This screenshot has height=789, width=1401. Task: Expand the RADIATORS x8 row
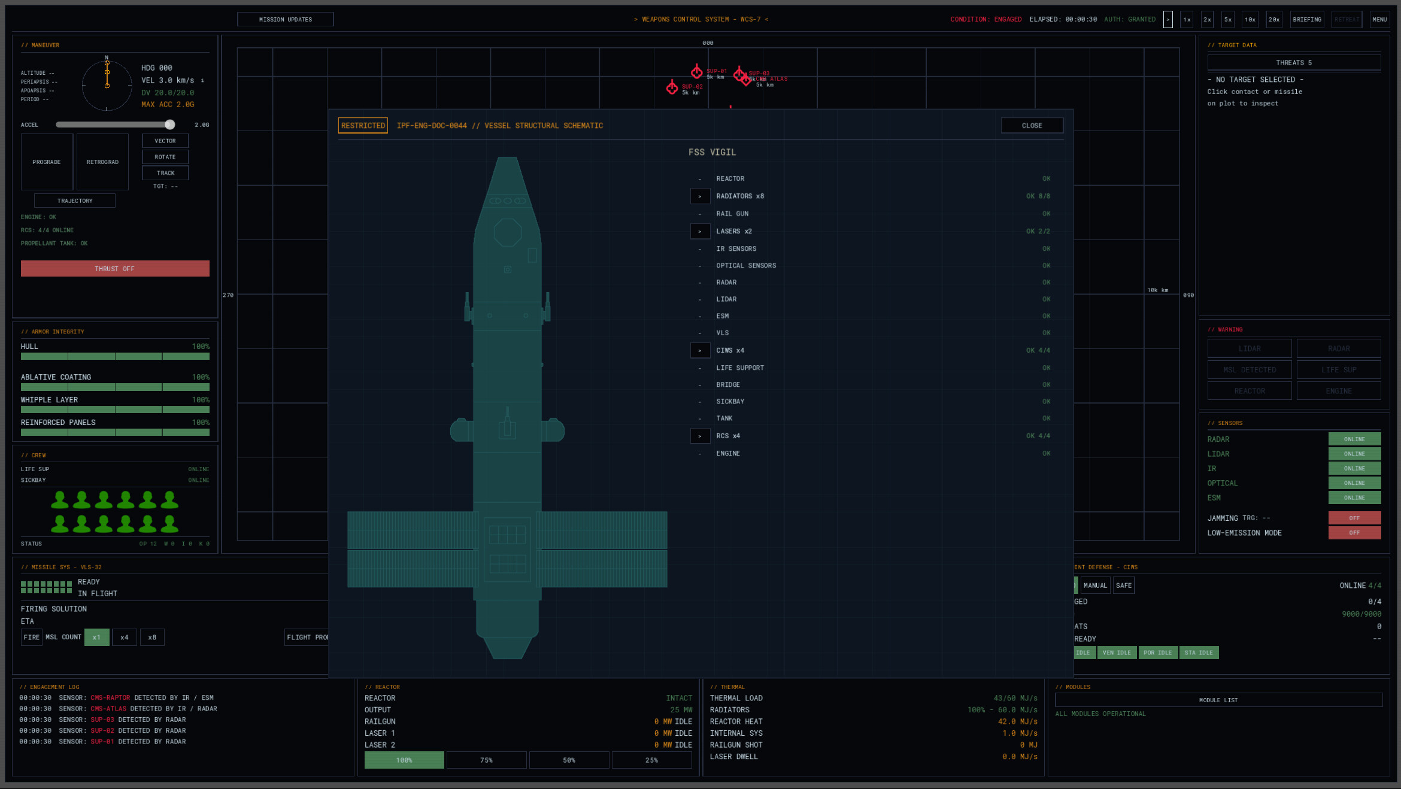pyautogui.click(x=700, y=196)
